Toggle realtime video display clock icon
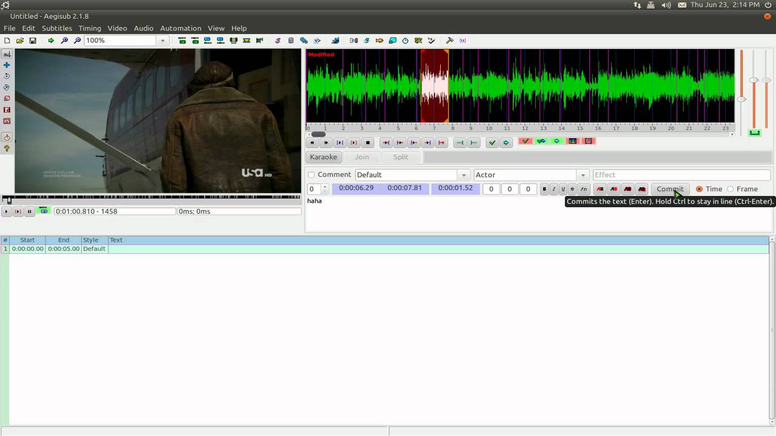This screenshot has width=776, height=436. tap(7, 137)
